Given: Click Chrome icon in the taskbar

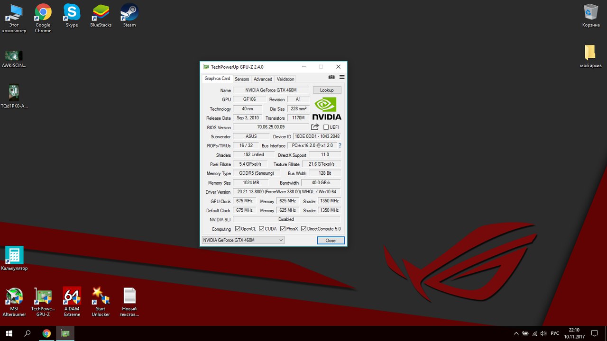Looking at the screenshot, I should pyautogui.click(x=46, y=333).
